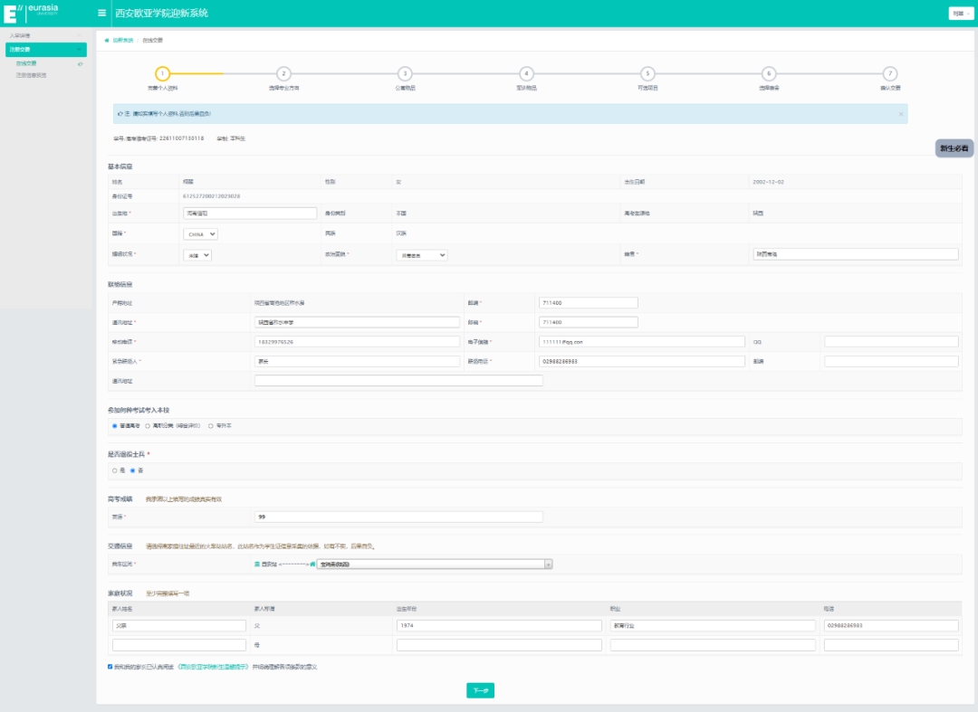Click step 3 circle in progress wizard
This screenshot has height=712, width=978.
tap(405, 74)
